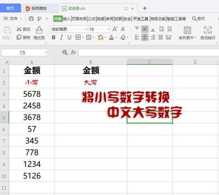
Task: Expand the Name Box dropdown arrow
Action: click(x=46, y=53)
